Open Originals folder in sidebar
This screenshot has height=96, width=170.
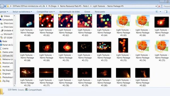[6, 74]
